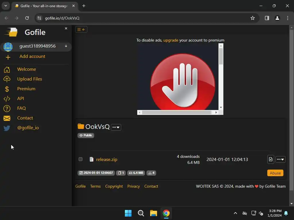This screenshot has width=294, height=220.
Task: Download release.zip with the download button
Action: (x=270, y=159)
